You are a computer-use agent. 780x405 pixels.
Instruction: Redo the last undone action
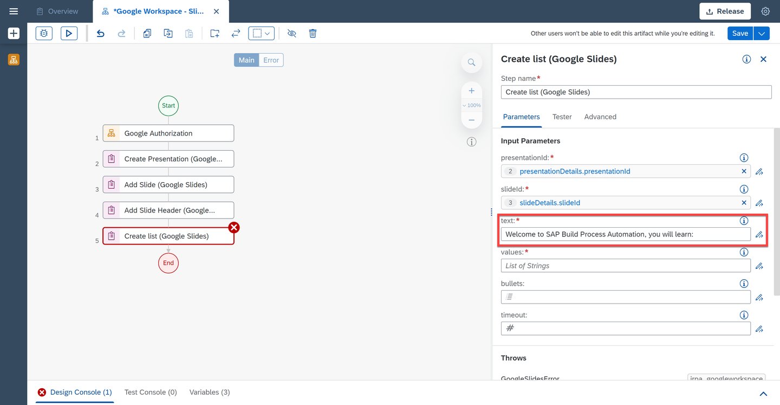pyautogui.click(x=121, y=34)
